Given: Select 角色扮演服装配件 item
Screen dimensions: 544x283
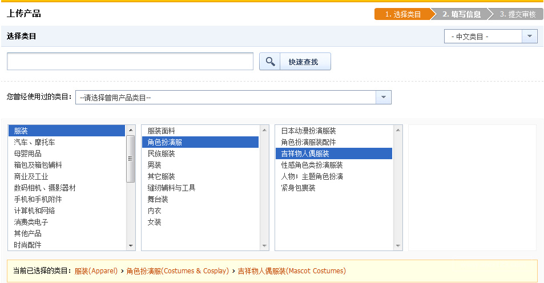Looking at the screenshot, I should 309,142.
